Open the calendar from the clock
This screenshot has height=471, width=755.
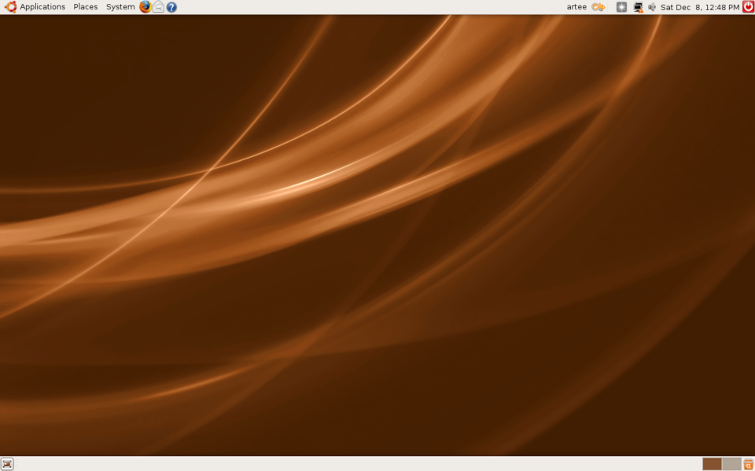[x=700, y=7]
